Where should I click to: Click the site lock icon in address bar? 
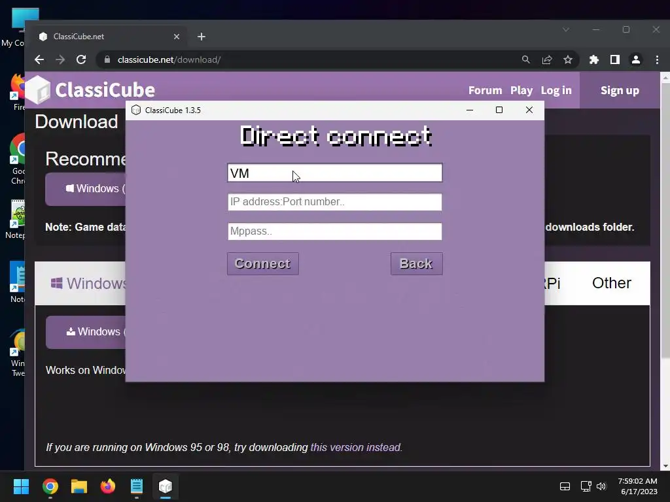point(107,59)
